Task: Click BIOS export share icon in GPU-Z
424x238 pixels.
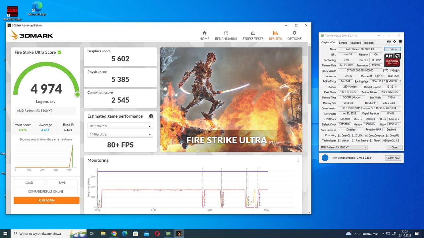Action: click(x=386, y=71)
